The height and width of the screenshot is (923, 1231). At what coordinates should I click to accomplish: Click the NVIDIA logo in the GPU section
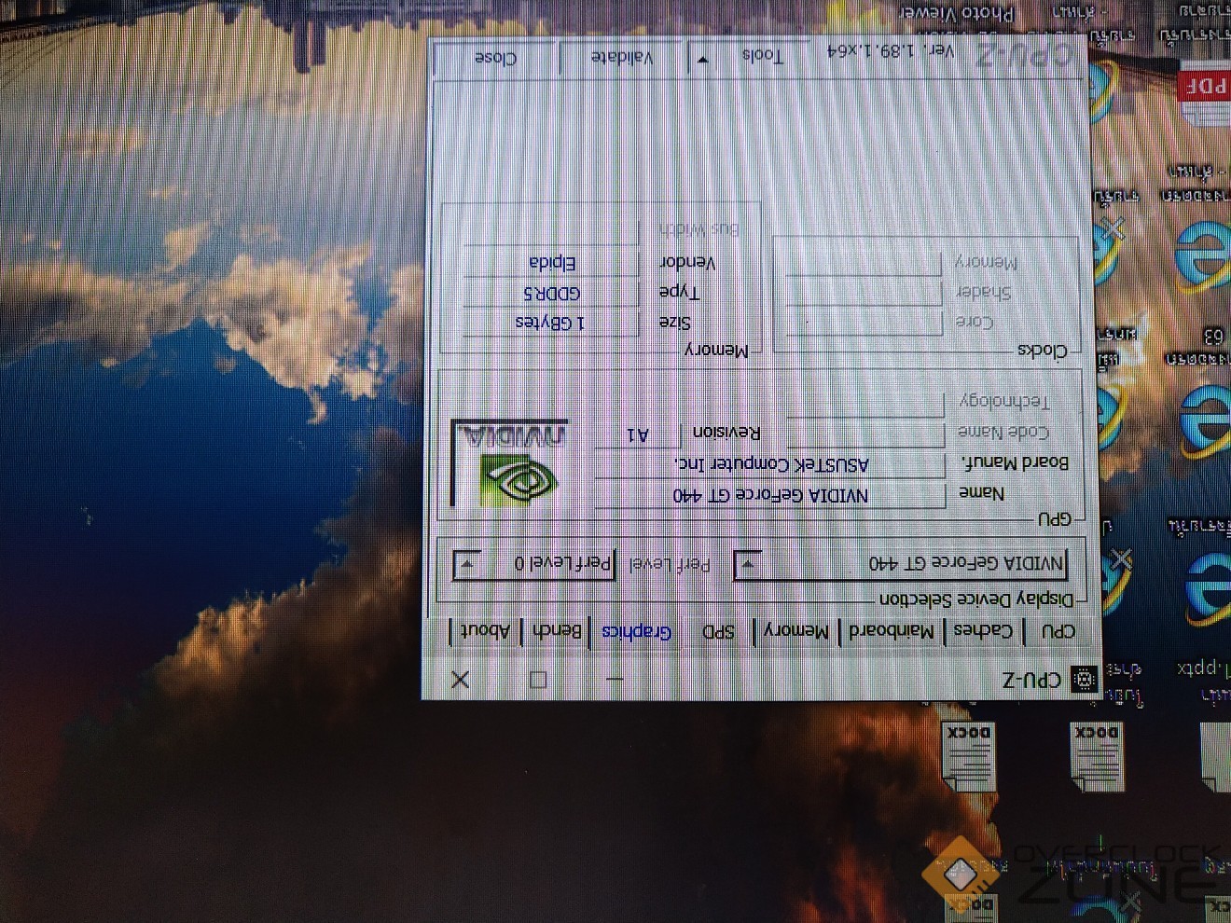click(x=511, y=463)
